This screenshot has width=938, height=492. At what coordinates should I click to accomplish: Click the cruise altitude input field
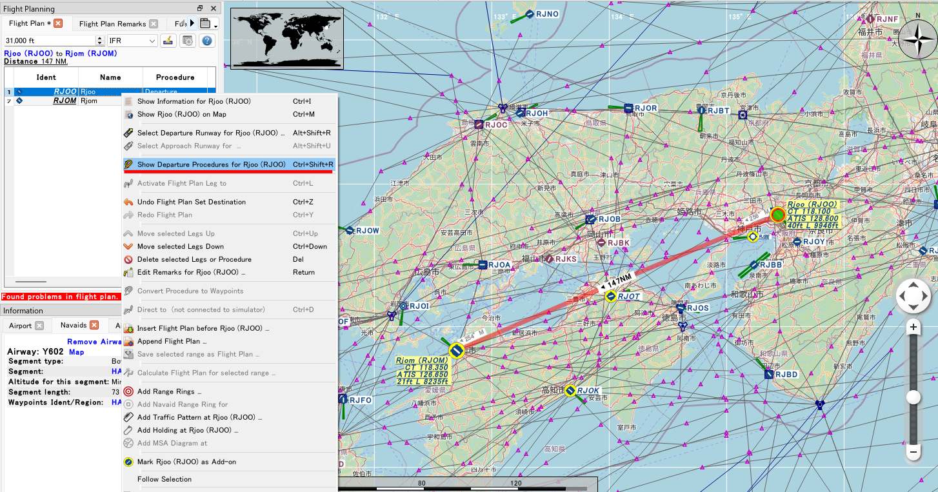tap(49, 41)
